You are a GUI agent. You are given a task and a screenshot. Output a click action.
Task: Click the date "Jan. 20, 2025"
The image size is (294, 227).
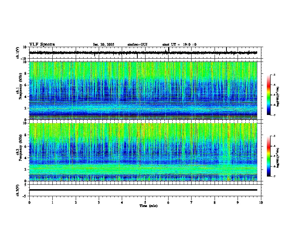tap(104, 45)
